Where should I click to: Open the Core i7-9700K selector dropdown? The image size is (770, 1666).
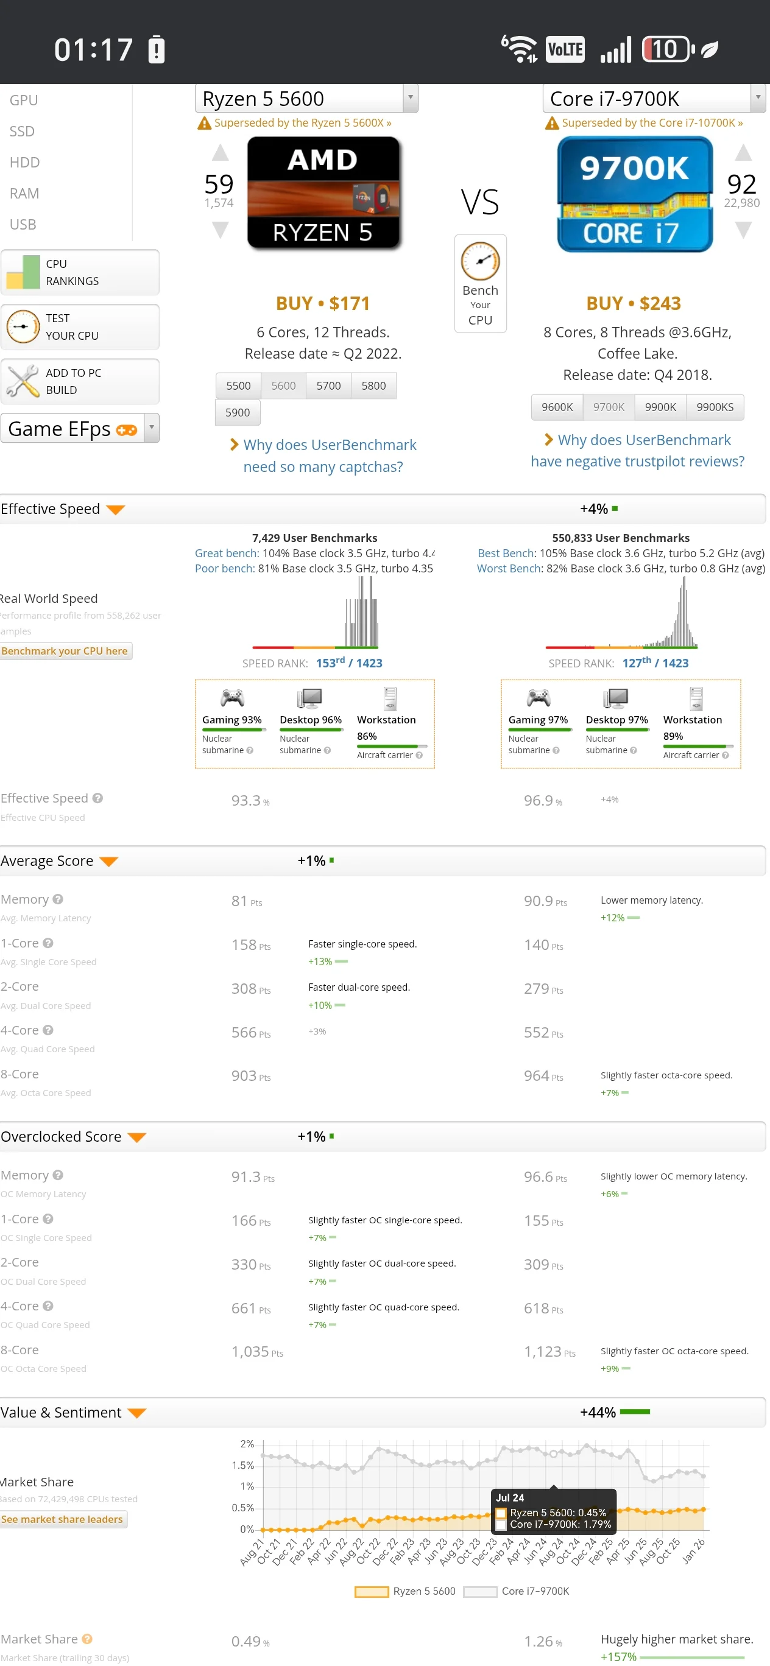click(758, 98)
